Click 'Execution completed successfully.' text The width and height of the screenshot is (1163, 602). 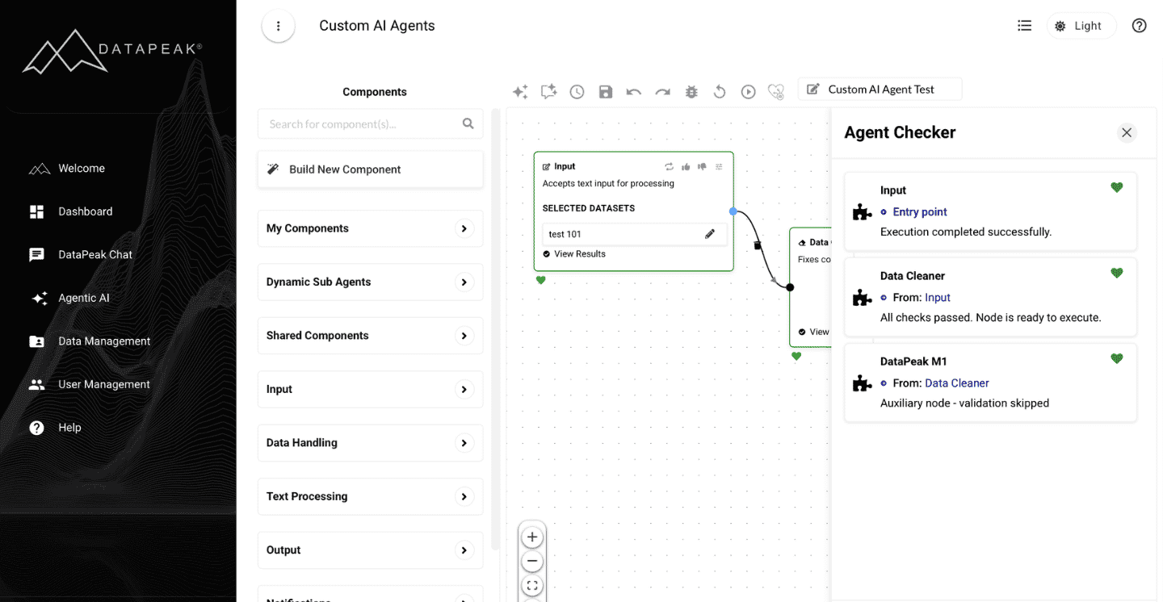(966, 232)
